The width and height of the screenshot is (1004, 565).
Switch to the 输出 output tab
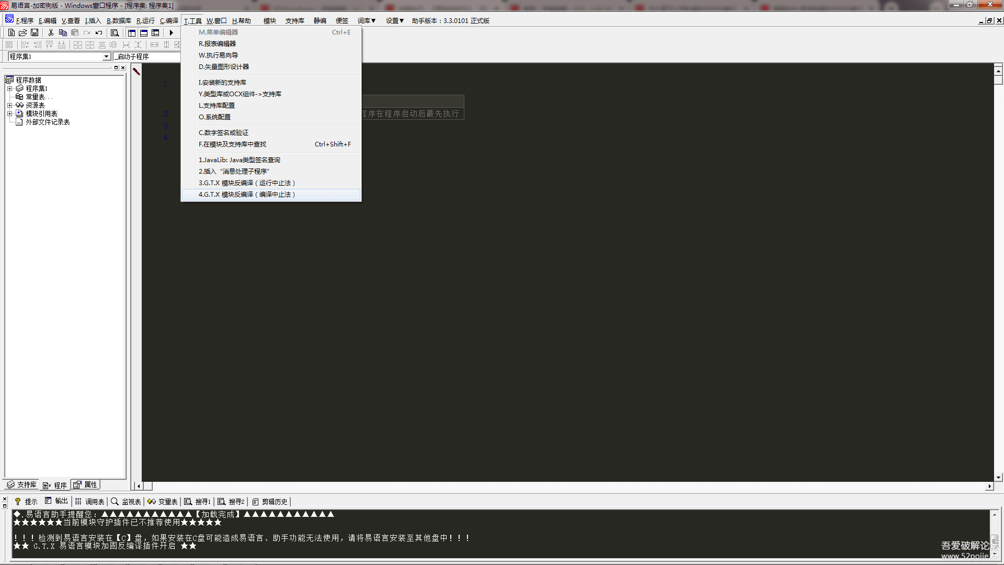coord(56,501)
